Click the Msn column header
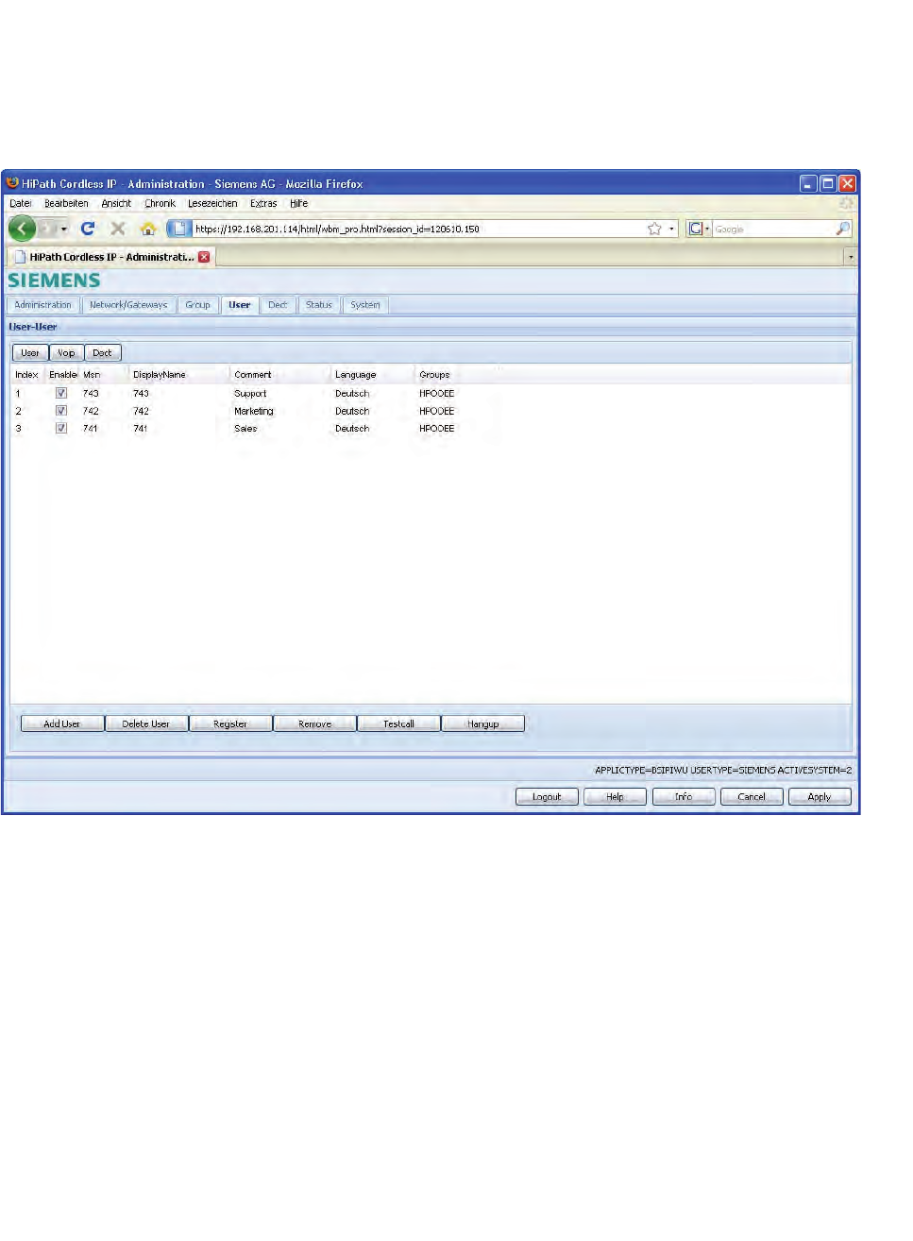This screenshot has height=1241, width=913. [92, 375]
